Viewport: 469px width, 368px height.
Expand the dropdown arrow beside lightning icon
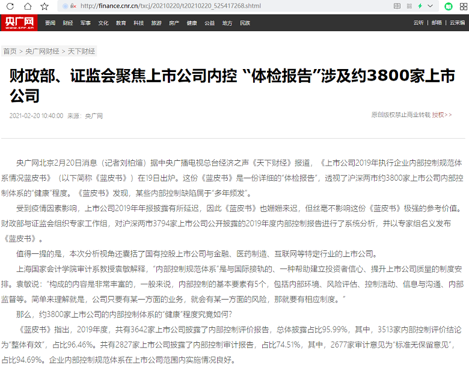click(431, 6)
